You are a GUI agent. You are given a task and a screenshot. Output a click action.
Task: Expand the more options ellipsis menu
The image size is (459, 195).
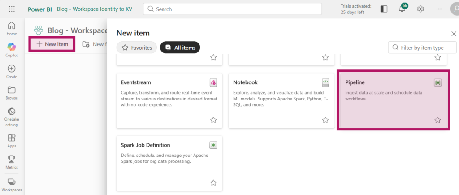(x=438, y=9)
